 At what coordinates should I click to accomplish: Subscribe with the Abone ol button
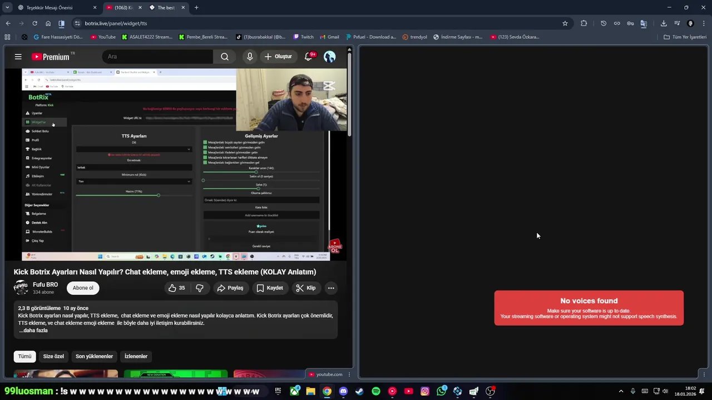pos(83,288)
